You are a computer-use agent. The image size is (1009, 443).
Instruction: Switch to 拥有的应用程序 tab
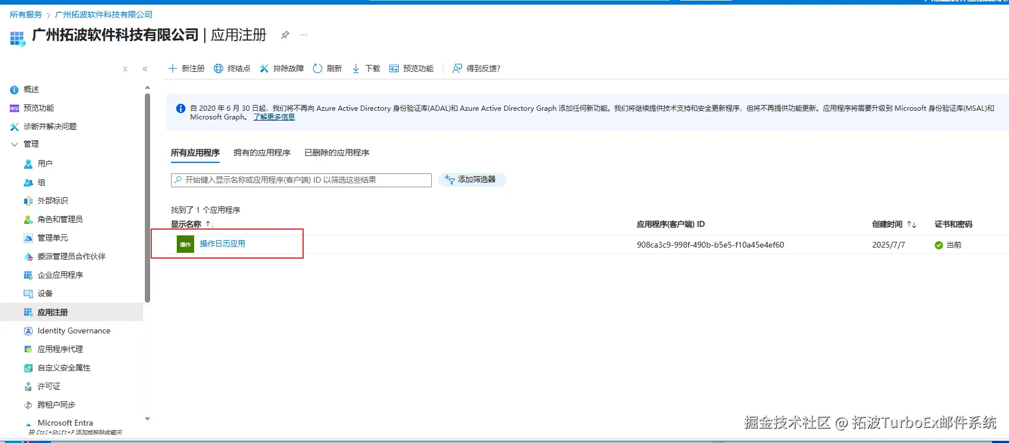coord(262,152)
